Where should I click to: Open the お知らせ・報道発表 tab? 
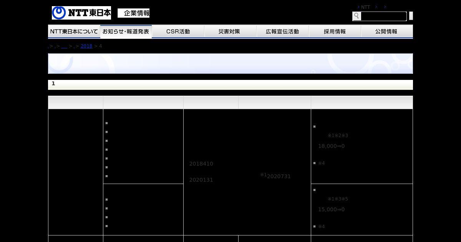click(126, 31)
